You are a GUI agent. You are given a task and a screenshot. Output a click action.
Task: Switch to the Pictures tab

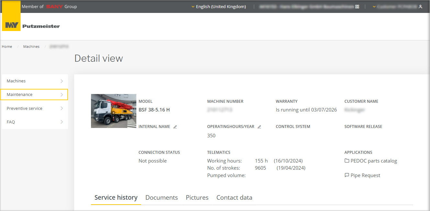click(x=197, y=197)
